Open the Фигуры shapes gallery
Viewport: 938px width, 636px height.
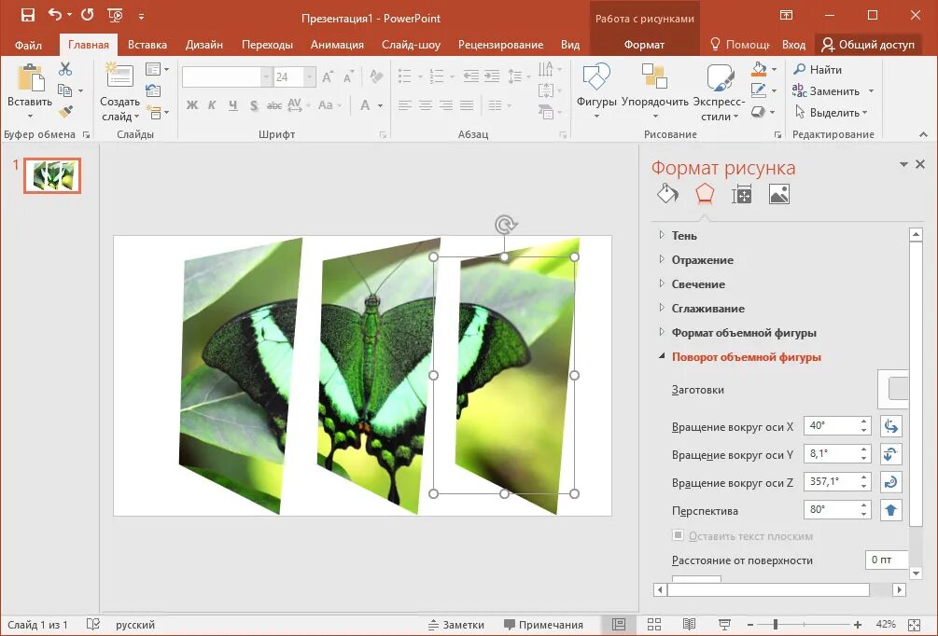point(596,92)
